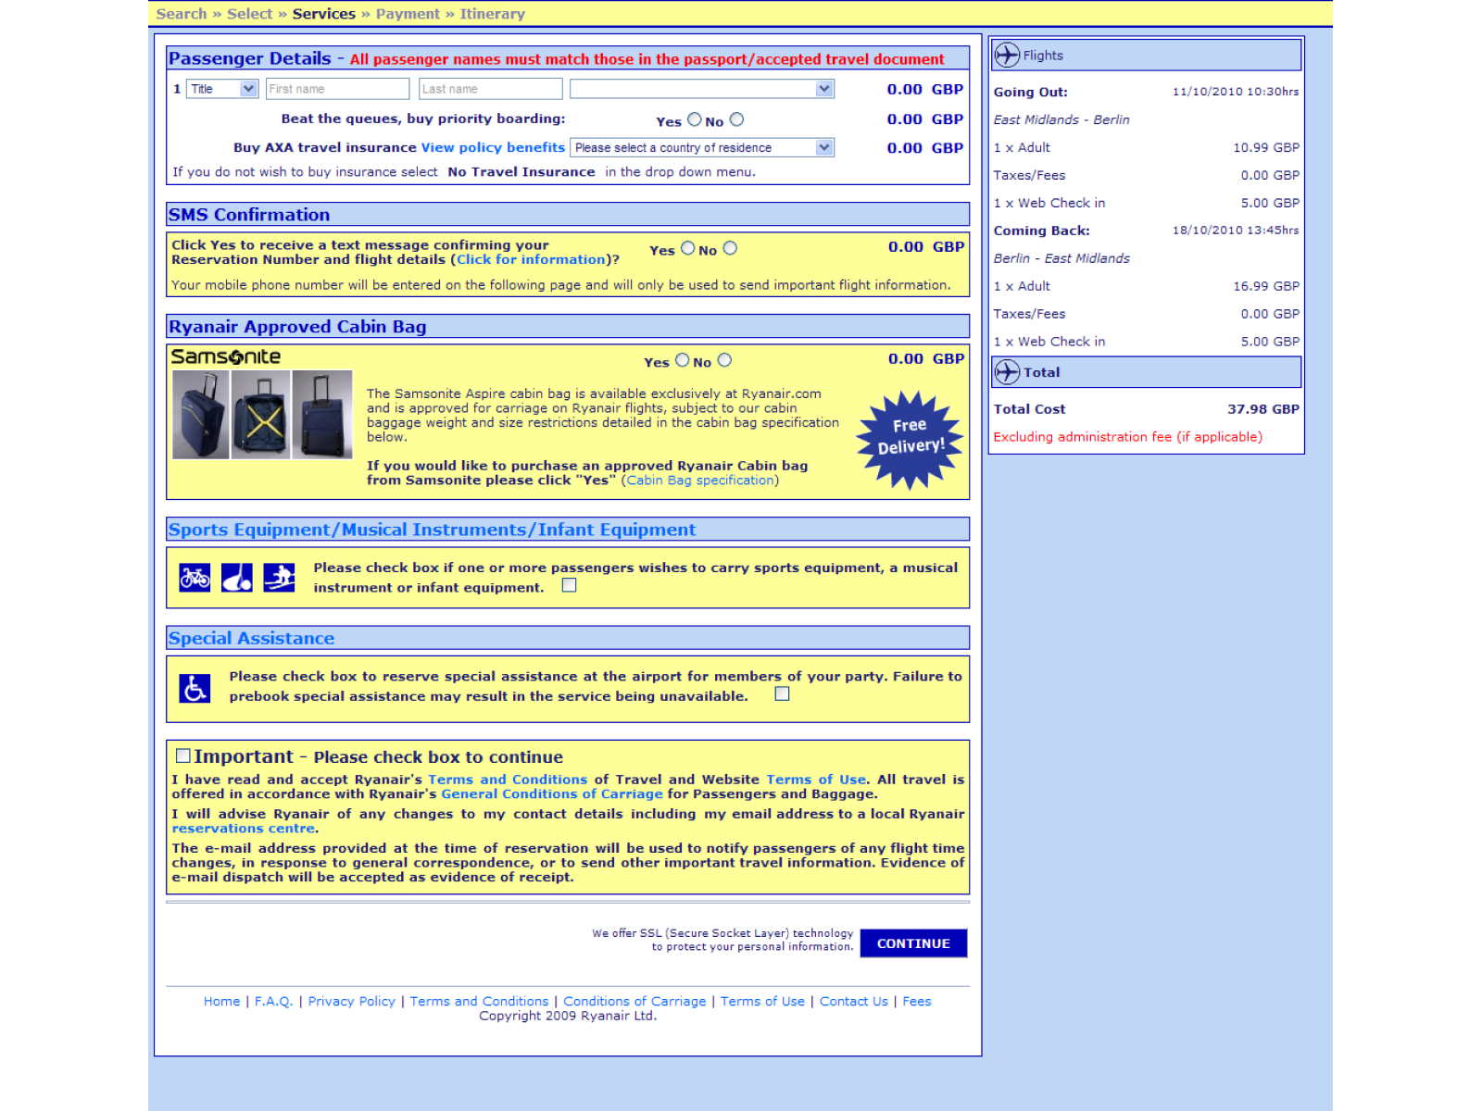Image resolution: width=1482 pixels, height=1111 pixels.
Task: Click the Services step in breadcrumb
Action: click(x=324, y=14)
